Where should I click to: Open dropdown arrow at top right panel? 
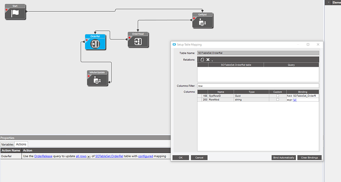click(328, 2)
